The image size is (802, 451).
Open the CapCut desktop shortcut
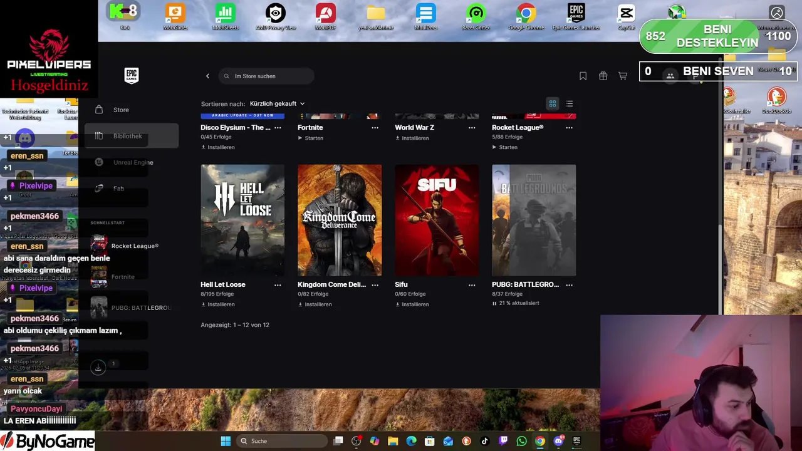[x=627, y=17]
